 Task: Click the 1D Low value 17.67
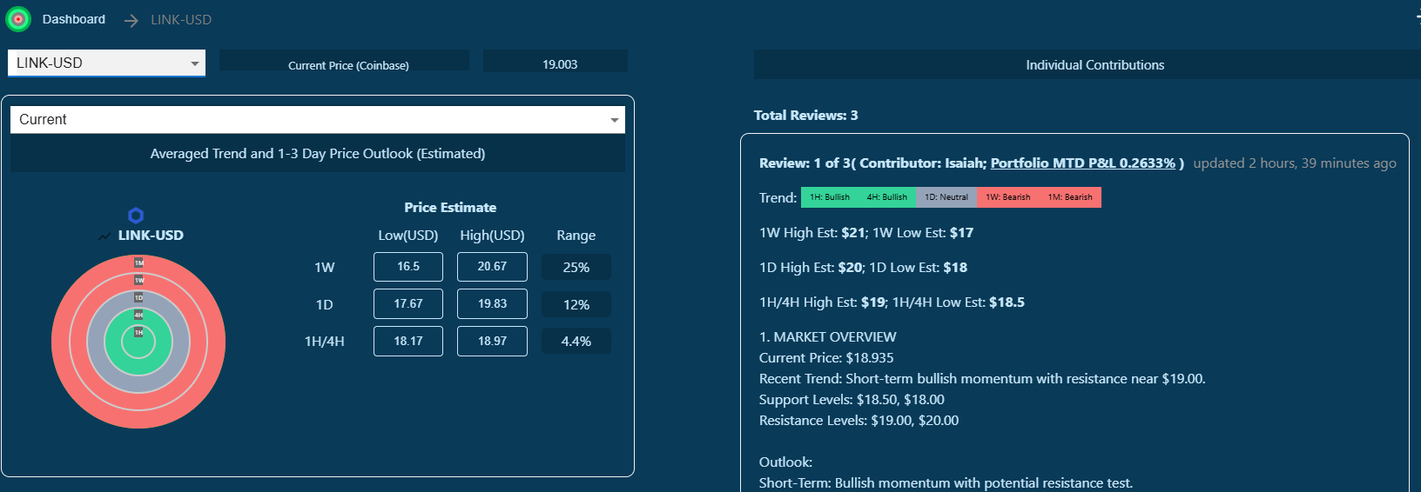pyautogui.click(x=408, y=304)
